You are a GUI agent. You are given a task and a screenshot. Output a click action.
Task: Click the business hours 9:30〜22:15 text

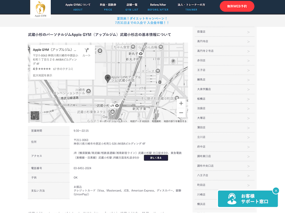tap(81, 131)
